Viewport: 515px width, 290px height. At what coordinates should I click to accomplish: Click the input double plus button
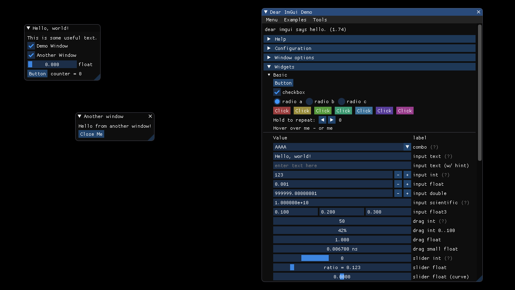(407, 193)
